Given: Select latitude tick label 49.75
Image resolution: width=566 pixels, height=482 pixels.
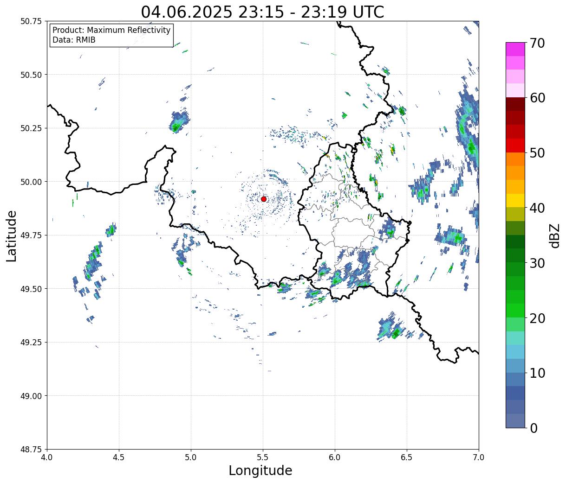Looking at the screenshot, I should click(x=31, y=235).
